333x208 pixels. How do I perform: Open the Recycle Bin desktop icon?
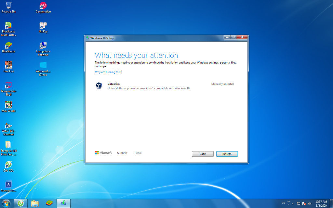tap(8, 7)
